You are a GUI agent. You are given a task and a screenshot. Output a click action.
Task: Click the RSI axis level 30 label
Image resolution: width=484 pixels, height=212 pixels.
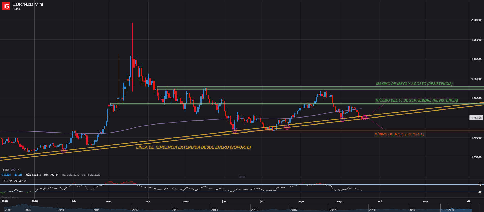click(x=480, y=192)
